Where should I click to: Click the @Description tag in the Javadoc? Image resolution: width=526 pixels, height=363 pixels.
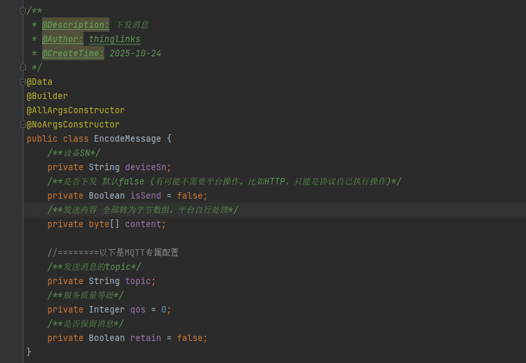tap(75, 25)
